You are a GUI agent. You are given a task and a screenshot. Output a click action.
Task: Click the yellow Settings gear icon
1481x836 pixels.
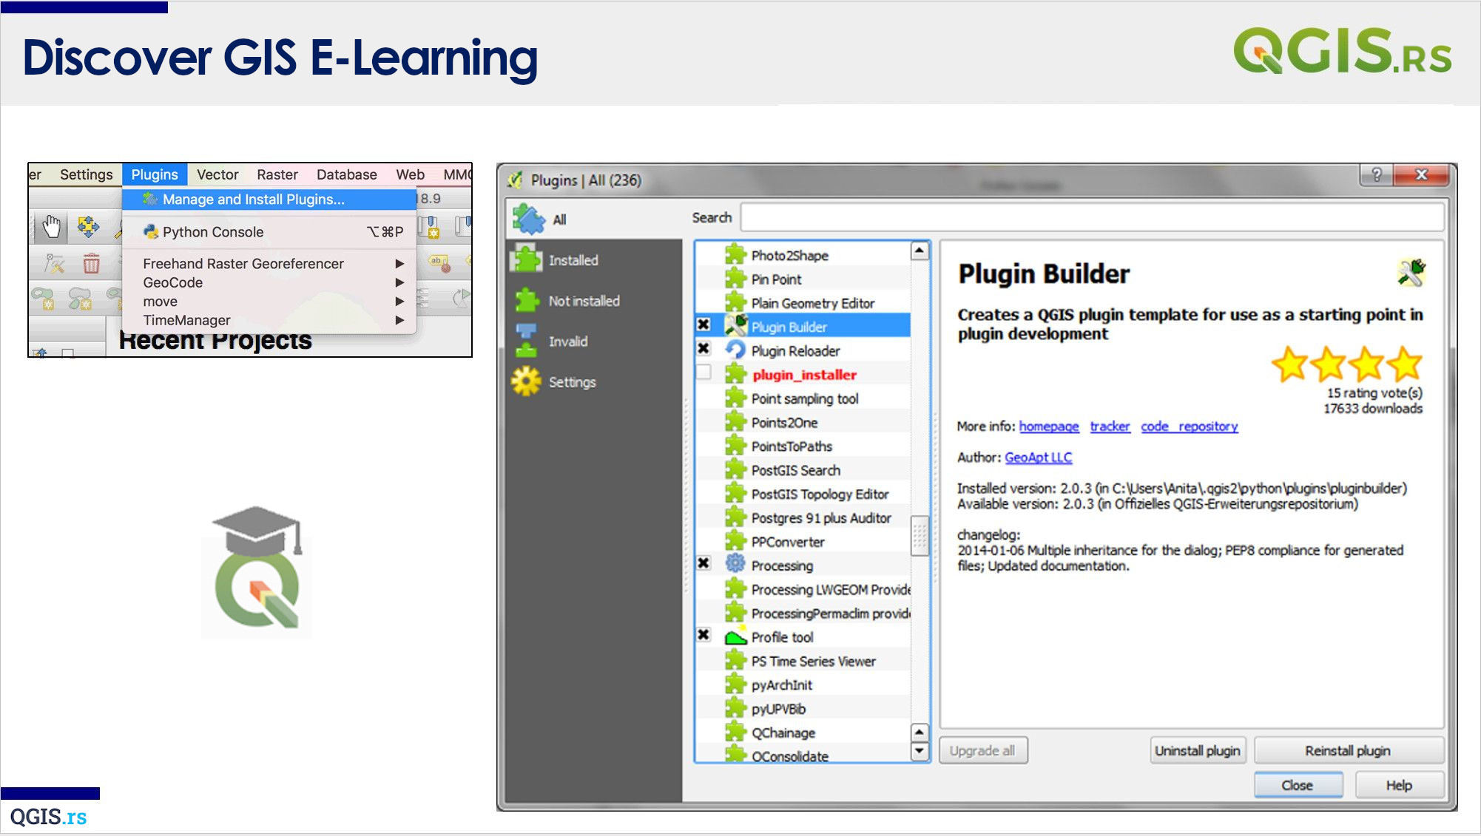pos(526,381)
